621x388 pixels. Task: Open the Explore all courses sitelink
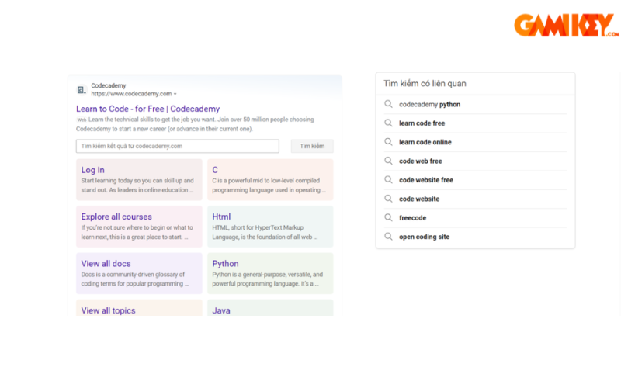pyautogui.click(x=116, y=217)
